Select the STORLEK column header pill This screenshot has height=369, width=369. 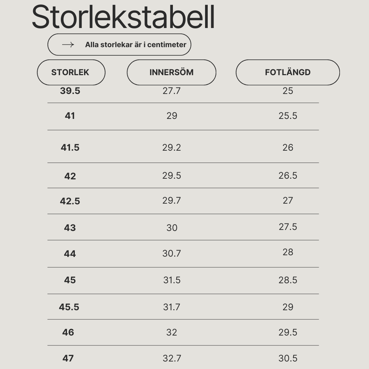pos(71,72)
